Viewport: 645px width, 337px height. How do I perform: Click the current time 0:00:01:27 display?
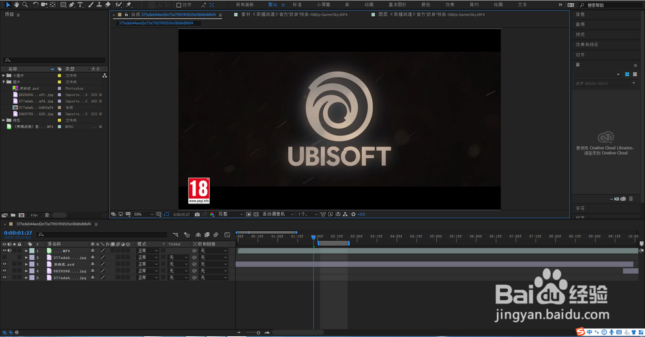[18, 233]
